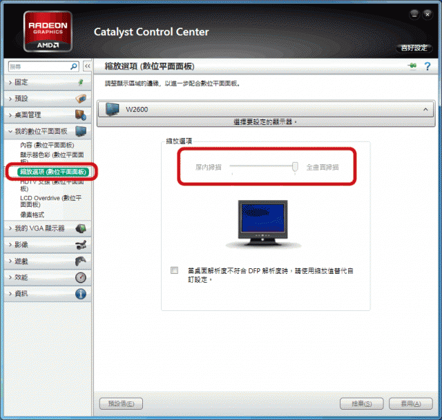Click the Radeon Graphics AMD logo
442x420 pixels.
pos(48,31)
